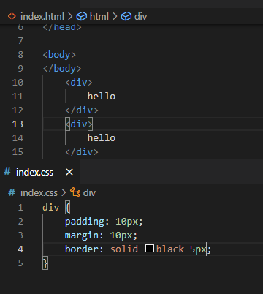Click line number 4 in index.css
The image size is (263, 294).
(x=20, y=249)
